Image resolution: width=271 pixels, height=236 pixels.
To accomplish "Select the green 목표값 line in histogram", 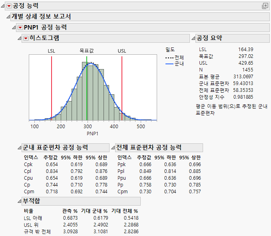I will (87, 88).
